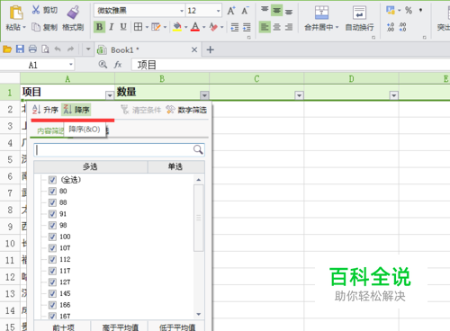Uncheck the 98 value checkbox
450x331 pixels.
pyautogui.click(x=52, y=226)
